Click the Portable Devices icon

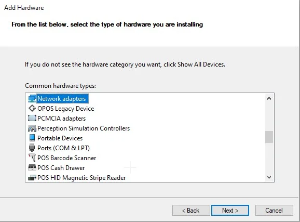point(32,138)
